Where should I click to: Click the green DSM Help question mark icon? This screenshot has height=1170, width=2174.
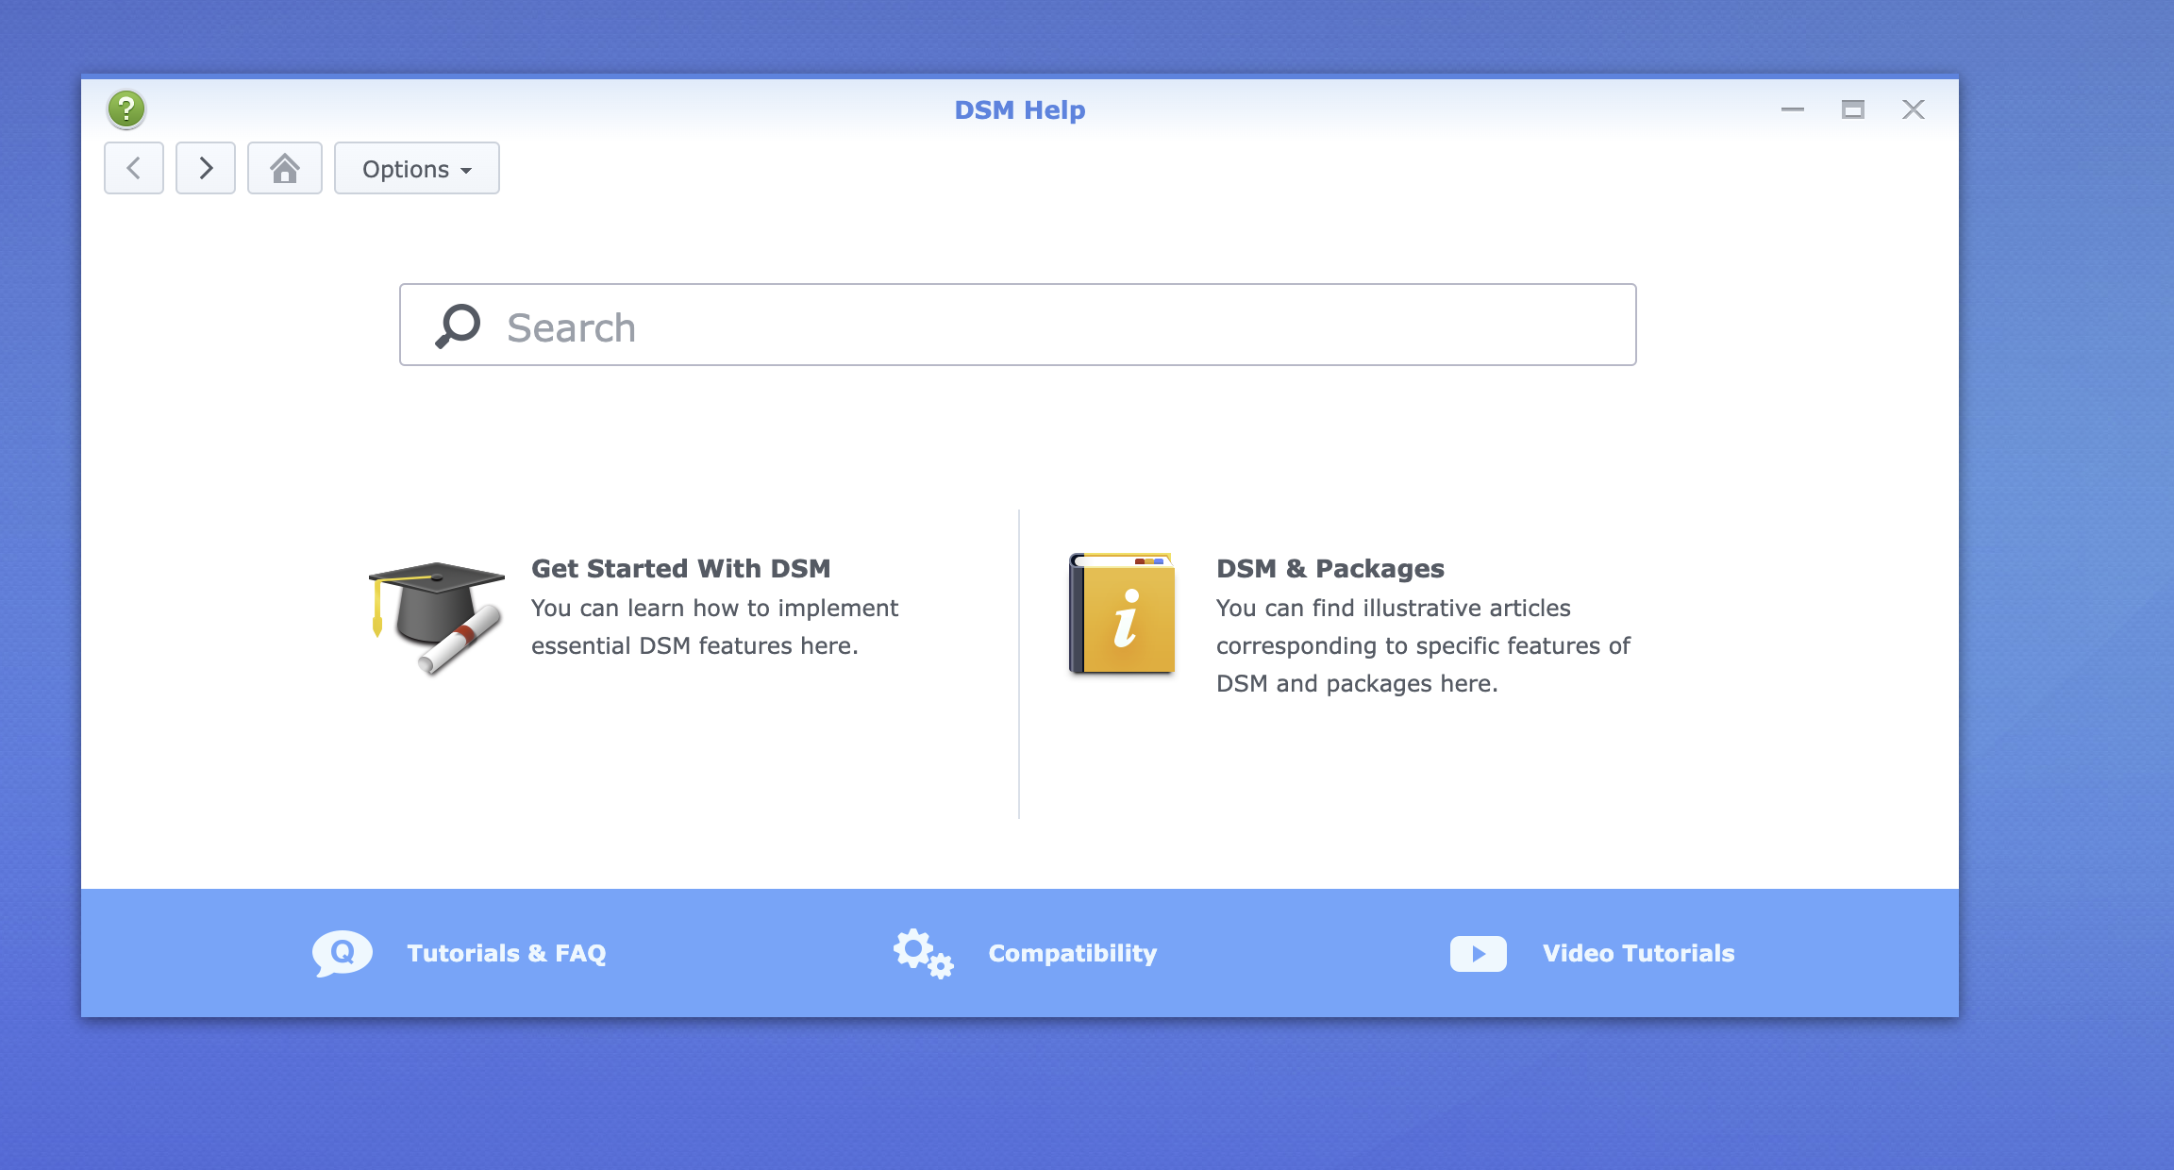(126, 109)
